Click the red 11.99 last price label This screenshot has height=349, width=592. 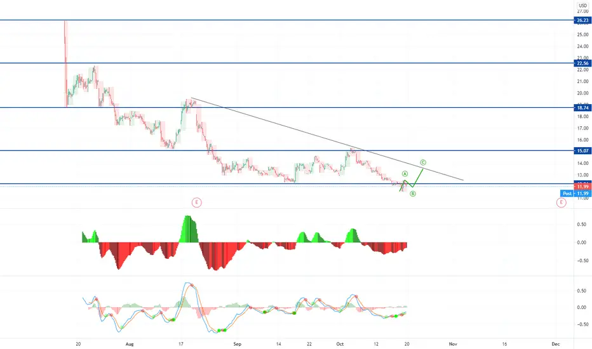pos(582,187)
